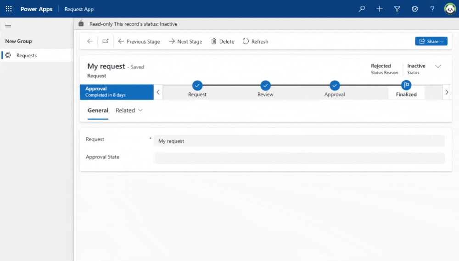Open the app launcher waffle icon
The height and width of the screenshot is (261, 459).
click(9, 9)
